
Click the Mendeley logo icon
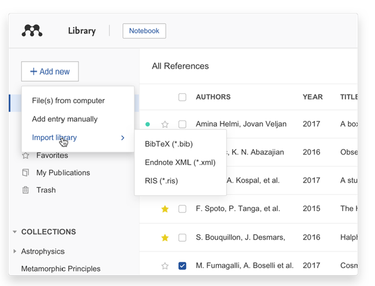32,31
